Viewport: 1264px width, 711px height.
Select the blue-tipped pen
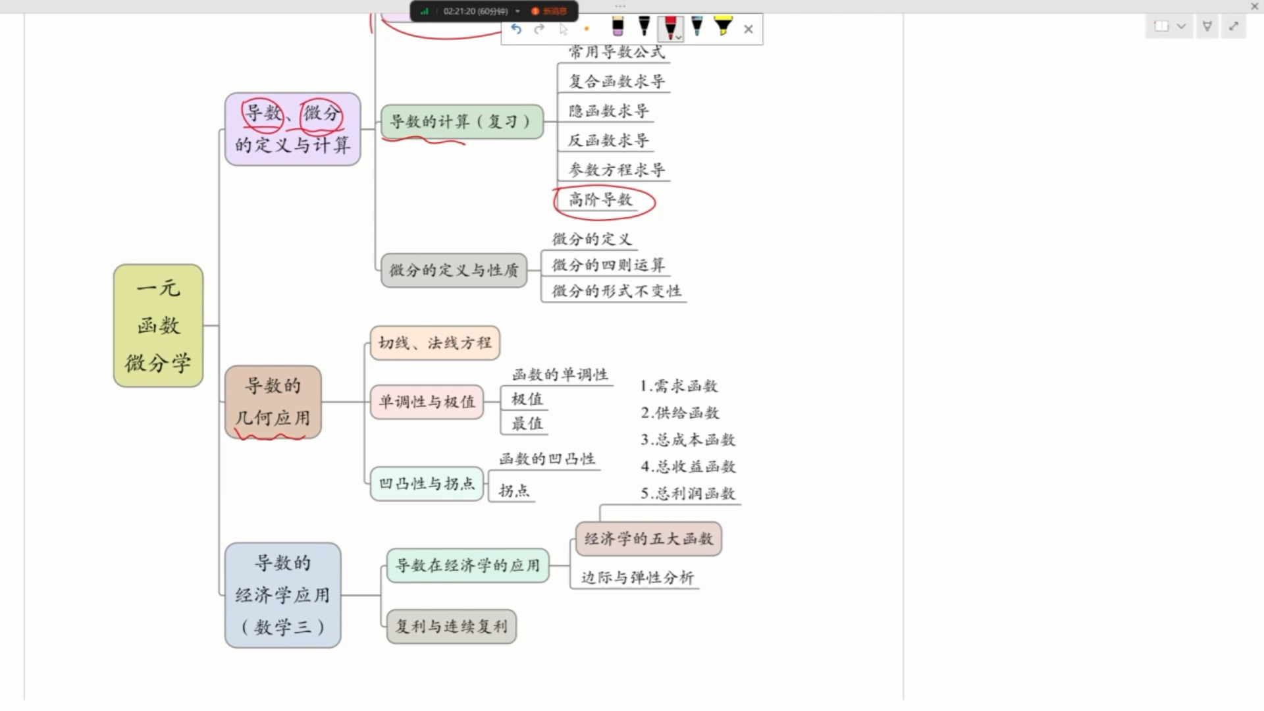pos(697,27)
